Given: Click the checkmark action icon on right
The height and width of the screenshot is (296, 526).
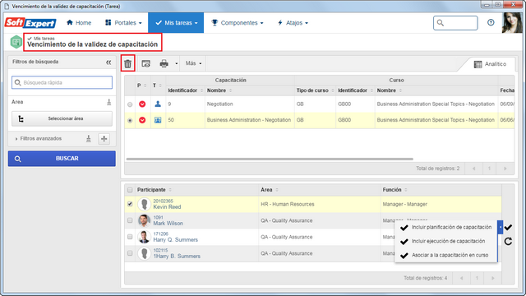Looking at the screenshot, I should coord(509,227).
